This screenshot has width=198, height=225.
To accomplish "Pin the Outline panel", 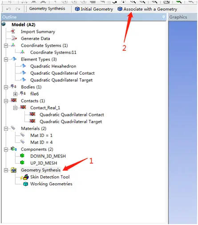I will [x=163, y=17].
